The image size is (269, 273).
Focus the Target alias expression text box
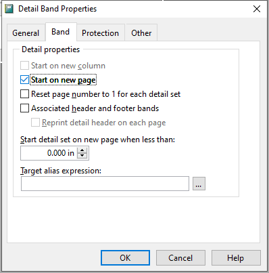pos(105,184)
